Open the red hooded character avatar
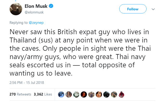The width and height of the screenshot is (165, 103). [x=122, y=94]
